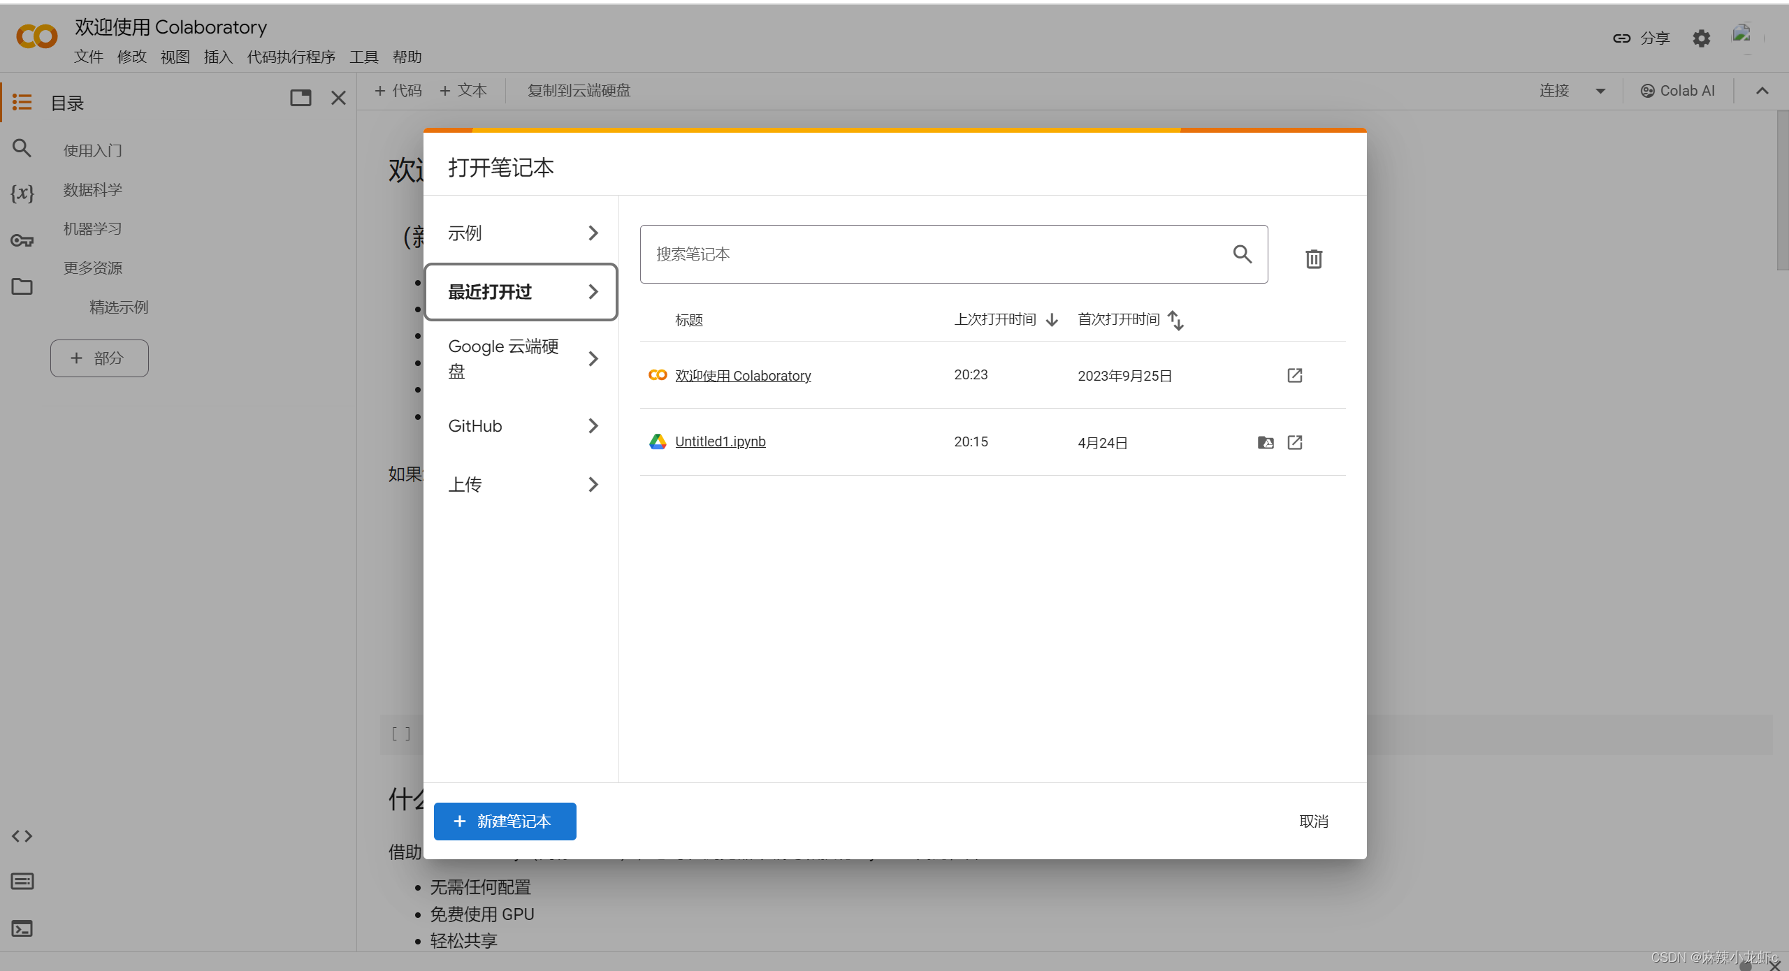Open the 修改 menu
1789x971 pixels.
coord(132,57)
